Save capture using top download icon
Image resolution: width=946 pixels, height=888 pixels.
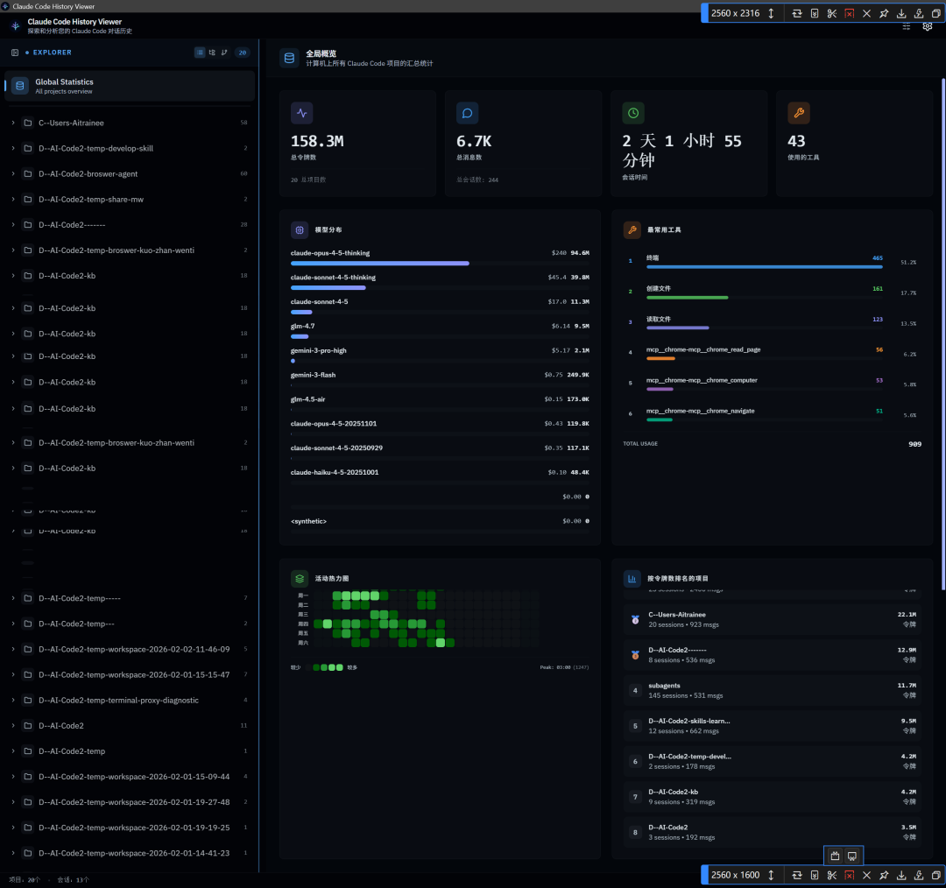tap(901, 13)
